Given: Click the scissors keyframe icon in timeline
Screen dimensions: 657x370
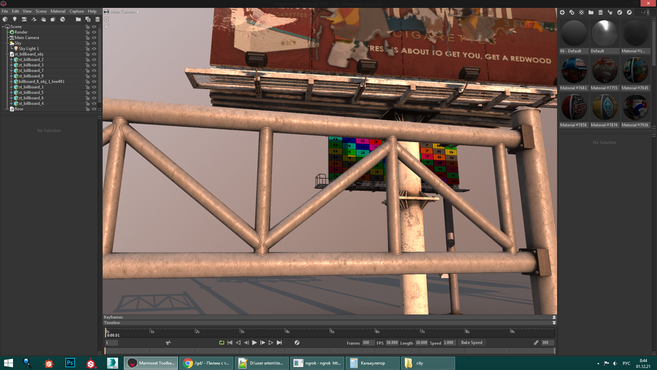Looking at the screenshot, I should [x=168, y=343].
